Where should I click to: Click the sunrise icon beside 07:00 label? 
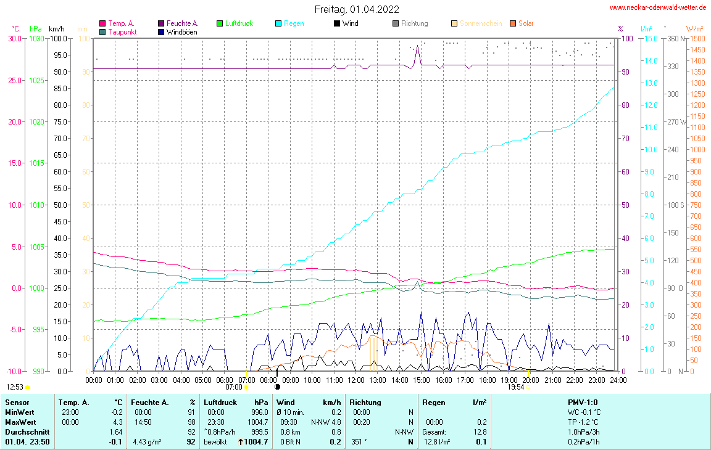(247, 388)
